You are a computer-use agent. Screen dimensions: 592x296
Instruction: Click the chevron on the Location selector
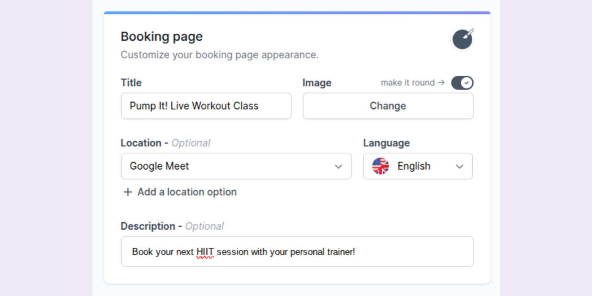point(338,167)
